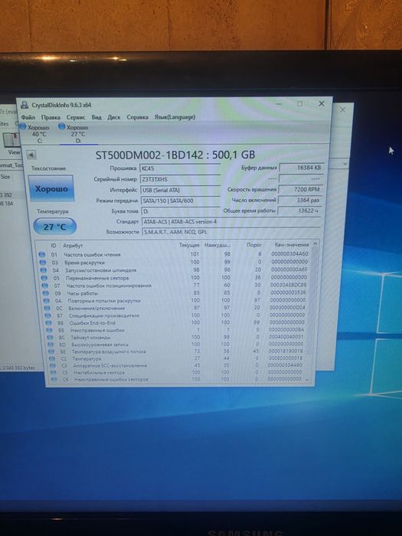Click the total hours value 13622 ч
Screen dimensions: 402x536
299,211
